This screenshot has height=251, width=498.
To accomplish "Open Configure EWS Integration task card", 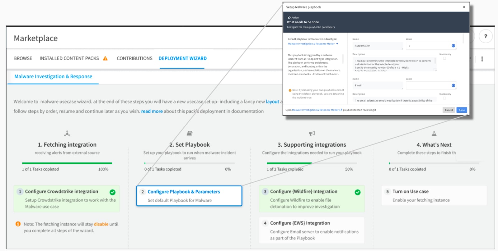I will pos(312,230).
